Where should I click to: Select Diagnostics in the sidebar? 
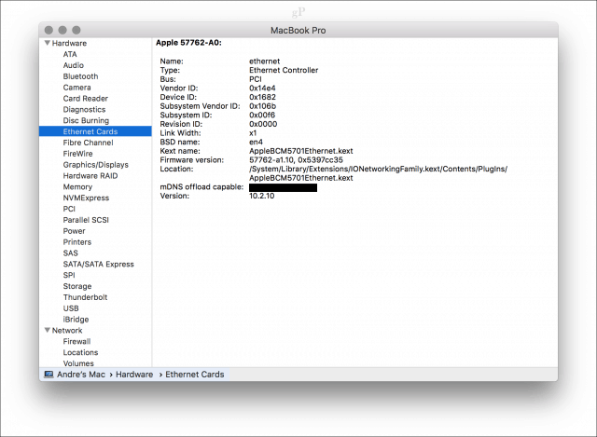pos(85,109)
